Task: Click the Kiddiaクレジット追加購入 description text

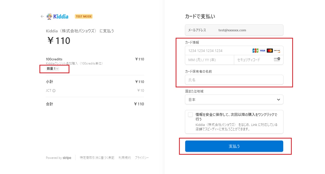Action: [75, 63]
